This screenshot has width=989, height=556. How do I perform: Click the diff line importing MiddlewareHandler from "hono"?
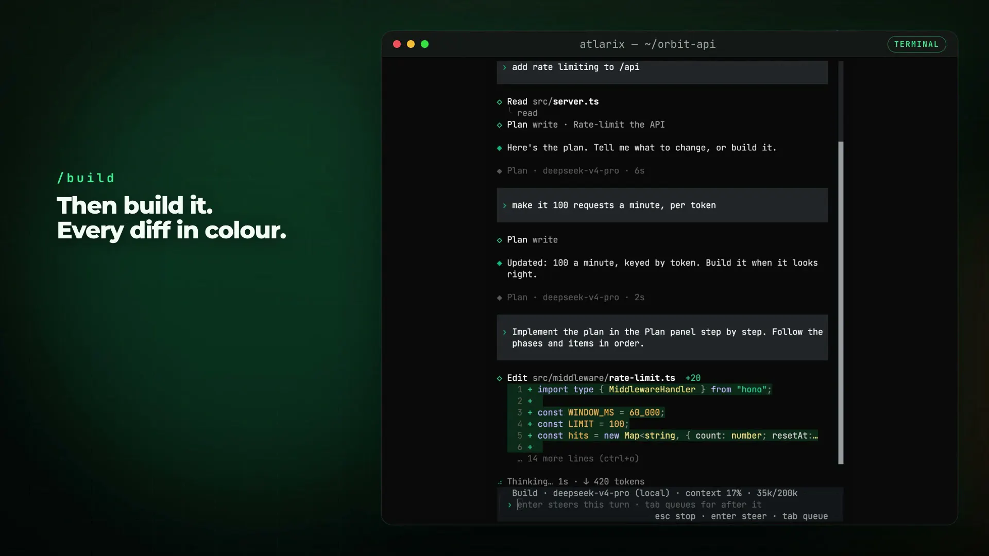[x=655, y=390]
